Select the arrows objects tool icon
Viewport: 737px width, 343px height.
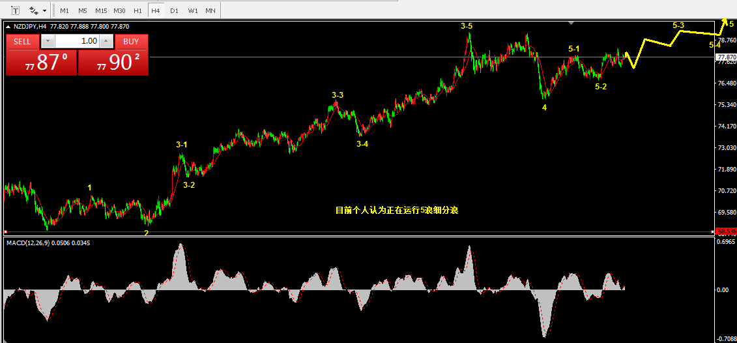(33, 10)
